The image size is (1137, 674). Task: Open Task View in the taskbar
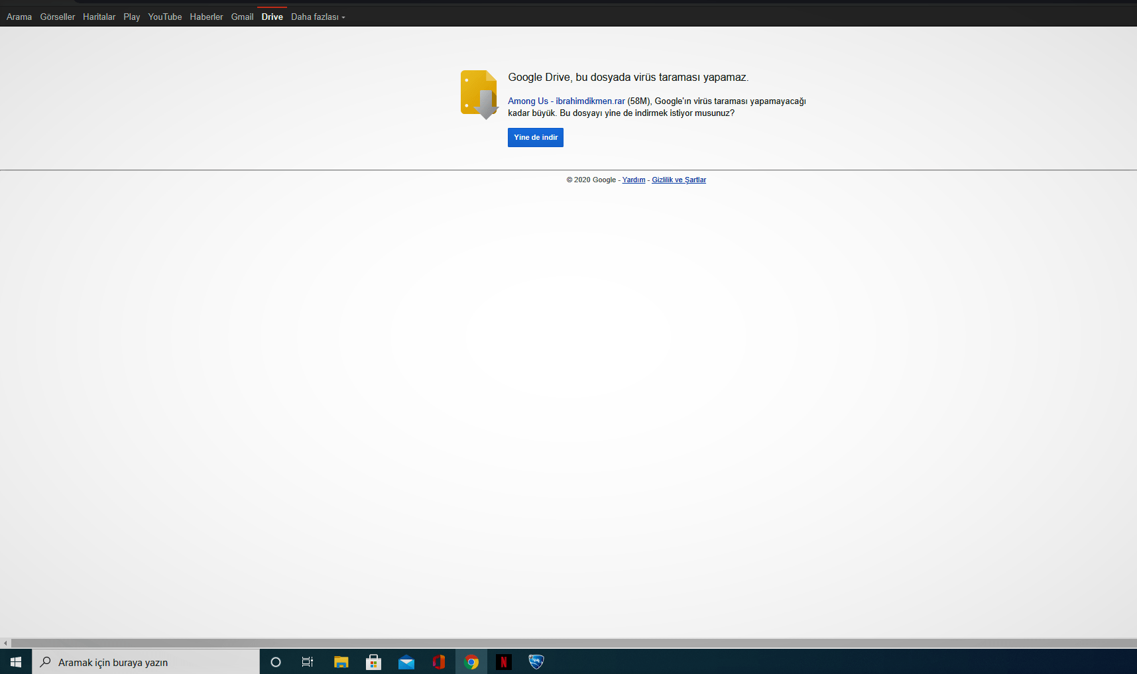308,662
